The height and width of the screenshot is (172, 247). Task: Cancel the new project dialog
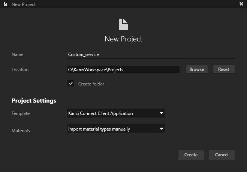click(222, 155)
